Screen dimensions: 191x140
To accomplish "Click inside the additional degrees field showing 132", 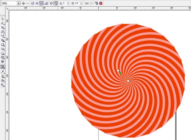I will (77, 3).
